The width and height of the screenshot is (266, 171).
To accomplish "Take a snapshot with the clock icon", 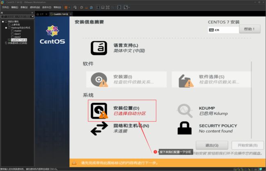I will (81, 7).
